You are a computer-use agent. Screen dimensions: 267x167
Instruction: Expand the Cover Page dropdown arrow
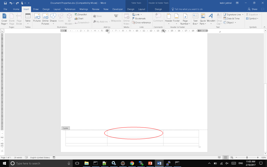[x=7, y=24]
